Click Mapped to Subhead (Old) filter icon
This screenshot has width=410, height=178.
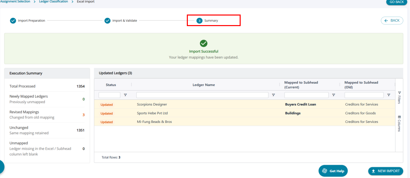[389, 95]
